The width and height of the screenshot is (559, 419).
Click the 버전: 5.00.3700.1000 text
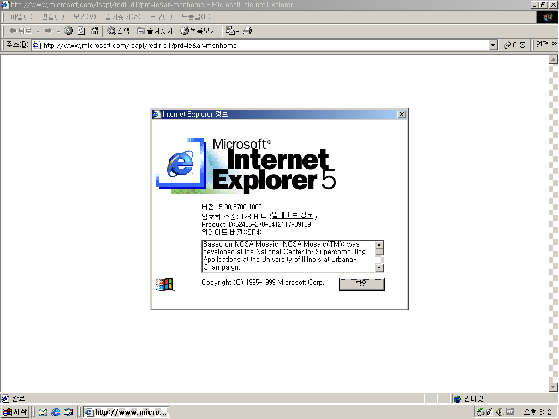point(231,207)
